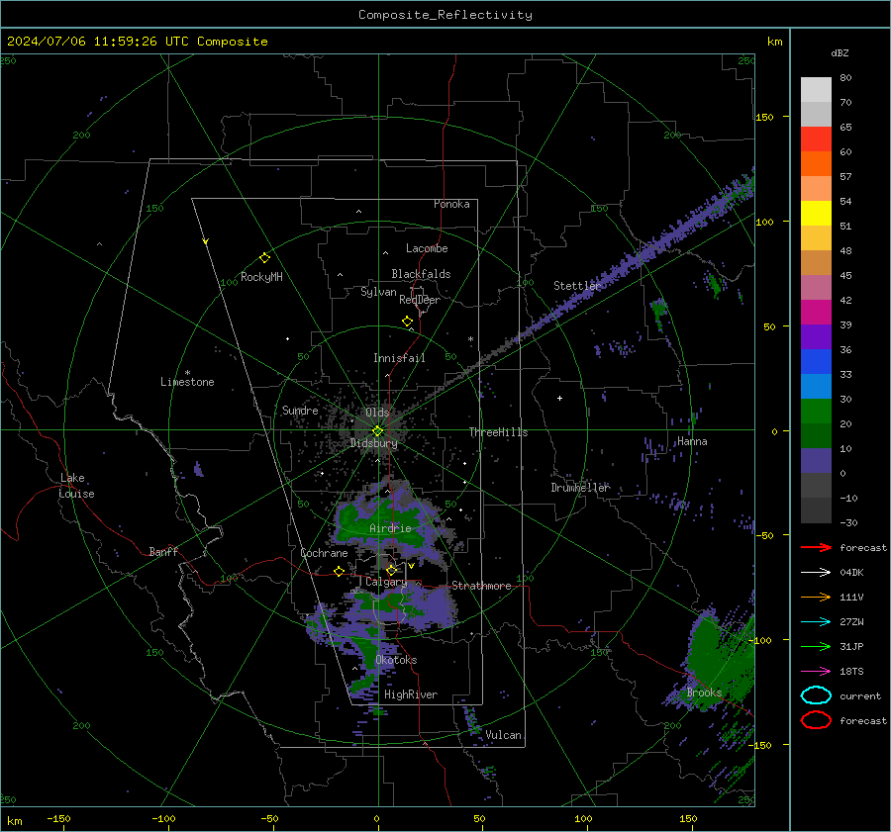
Task: Click the Didsbury city label
Action: coord(374,443)
